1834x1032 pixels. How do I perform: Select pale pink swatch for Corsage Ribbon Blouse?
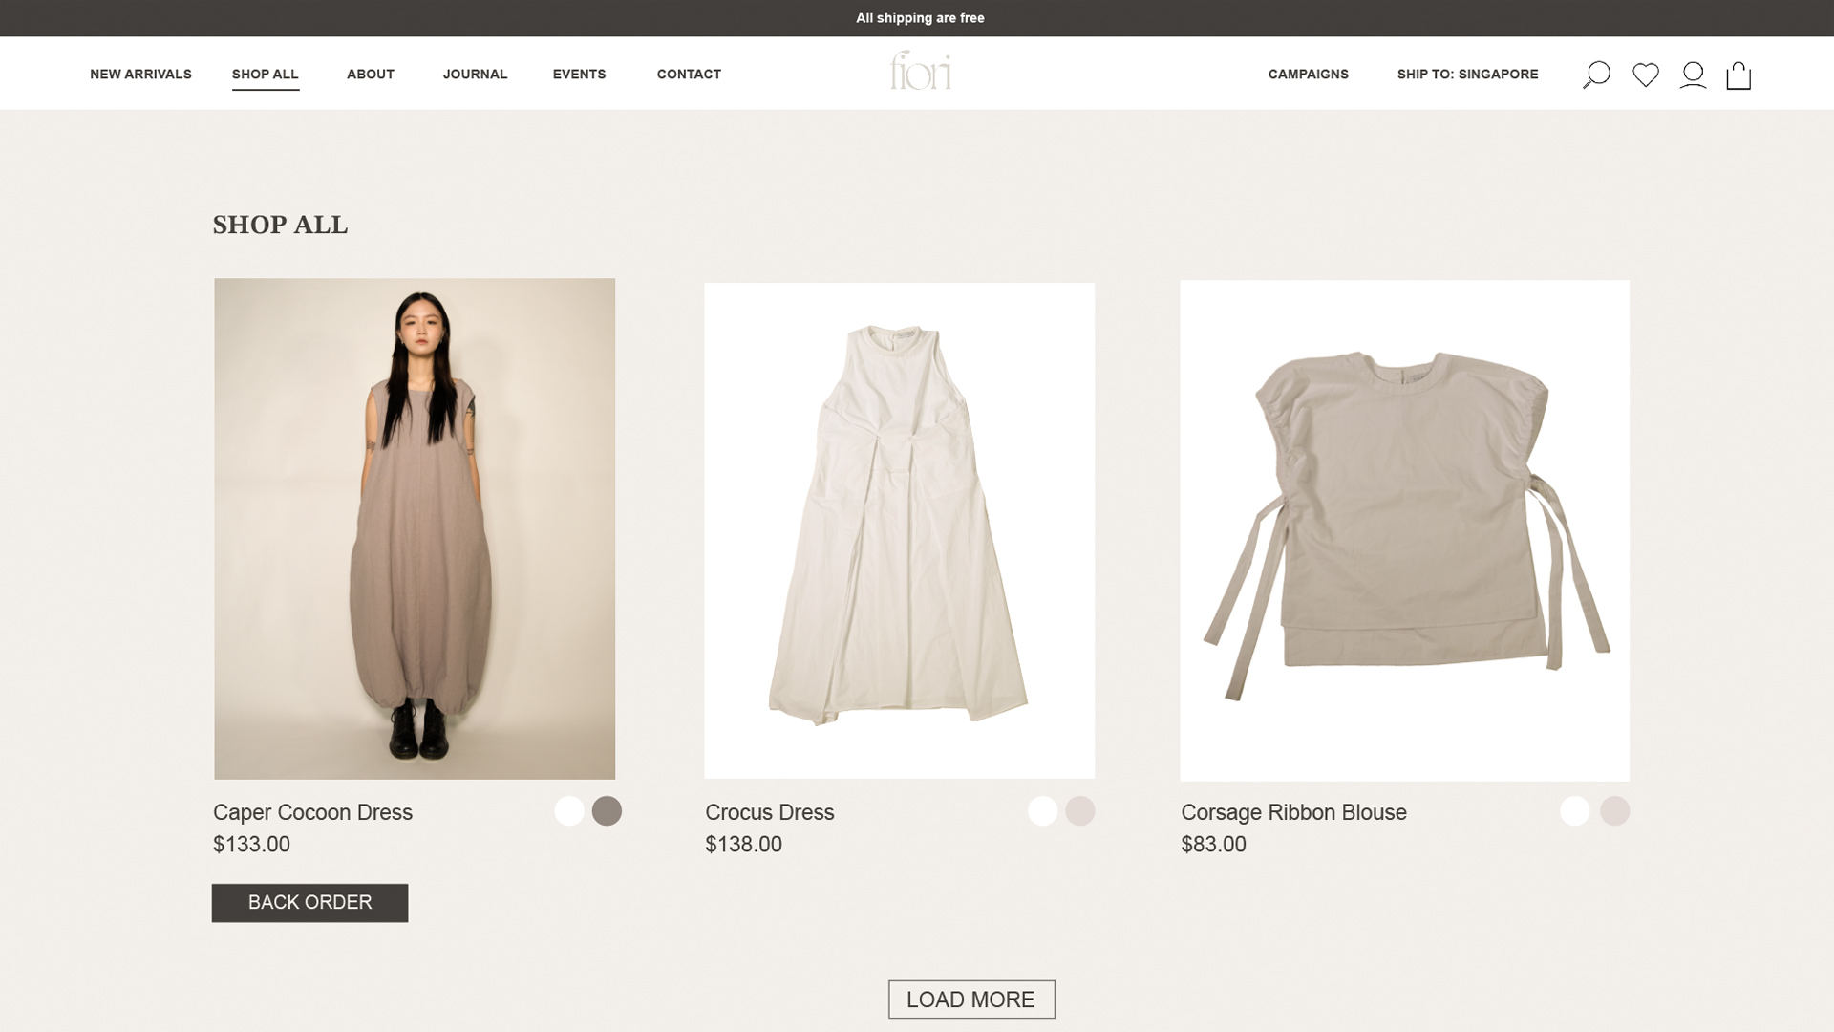point(1614,811)
